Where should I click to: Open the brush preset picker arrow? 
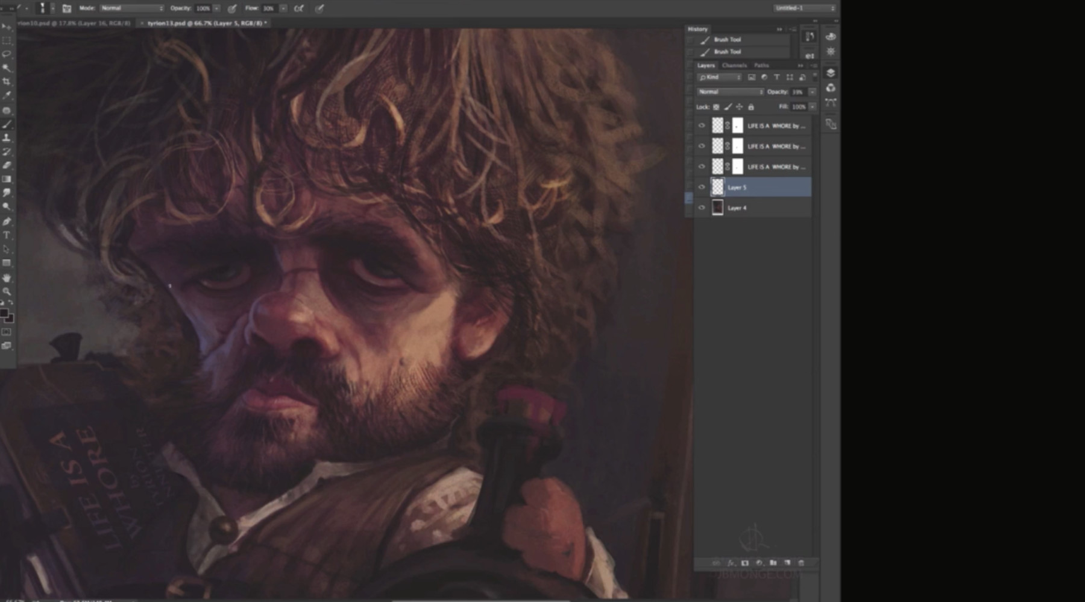[x=52, y=8]
